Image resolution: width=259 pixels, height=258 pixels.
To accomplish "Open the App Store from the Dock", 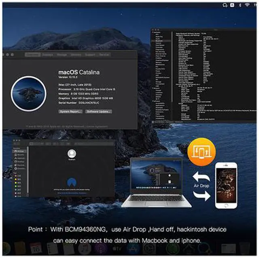I will (x=133, y=249).
